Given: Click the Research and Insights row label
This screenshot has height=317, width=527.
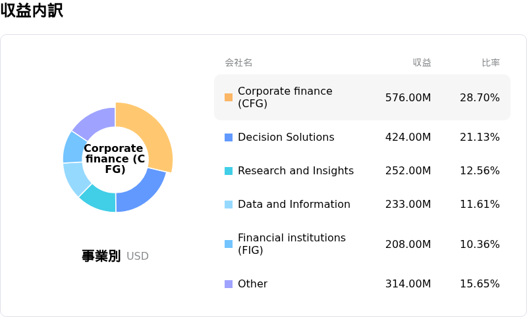Looking at the screenshot, I should (295, 171).
